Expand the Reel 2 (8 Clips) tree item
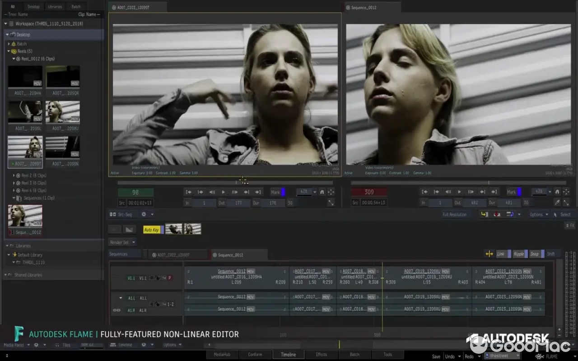Viewport: 578px width, 361px height. [x=14, y=176]
